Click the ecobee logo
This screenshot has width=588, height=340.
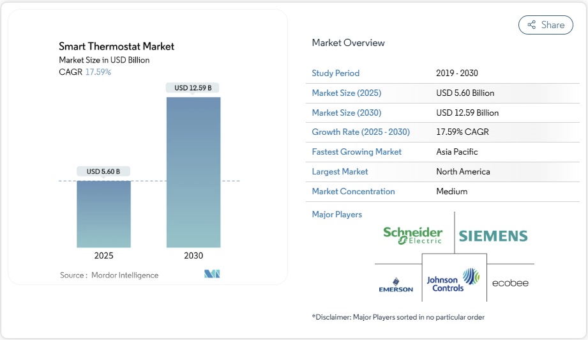point(510,282)
